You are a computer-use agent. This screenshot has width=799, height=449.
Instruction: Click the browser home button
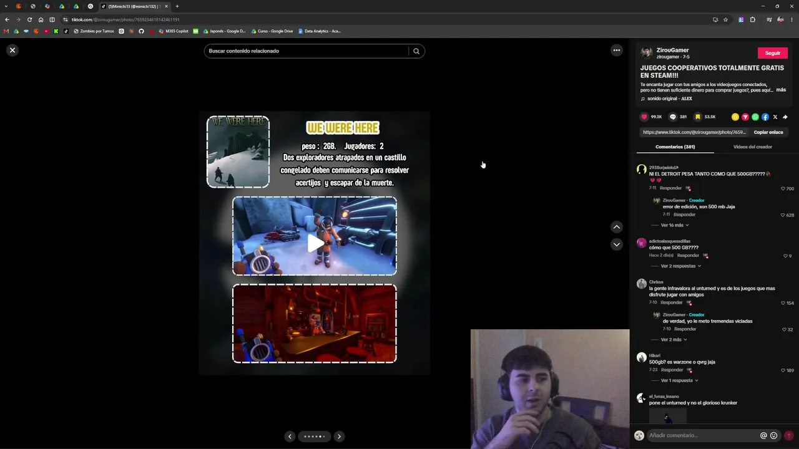(x=41, y=19)
